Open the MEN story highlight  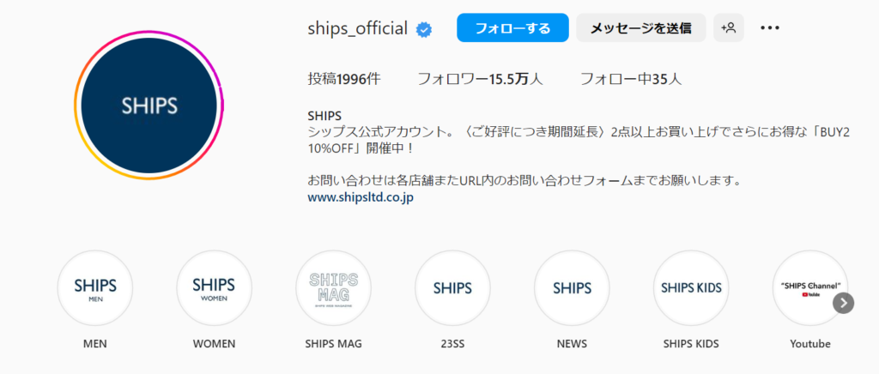95,287
